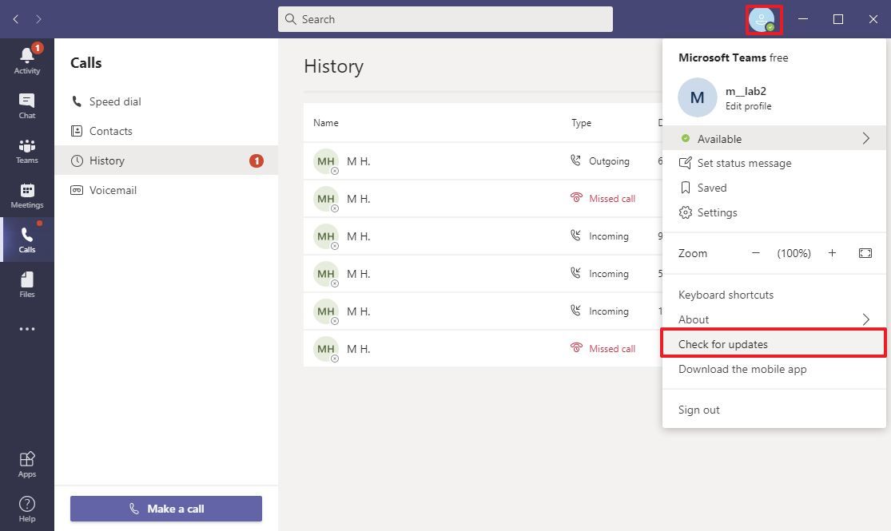Expand the Available status submenu
This screenshot has height=531, width=891.
coord(865,138)
